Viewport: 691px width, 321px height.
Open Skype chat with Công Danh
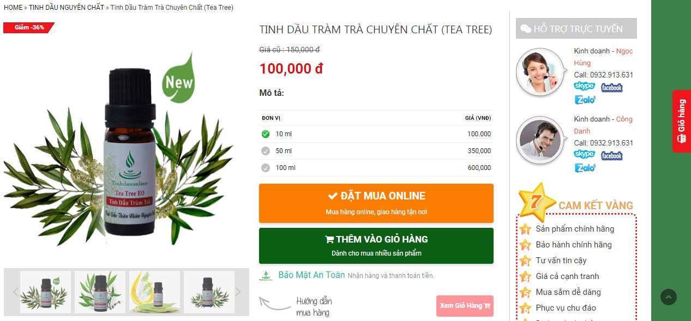click(584, 154)
